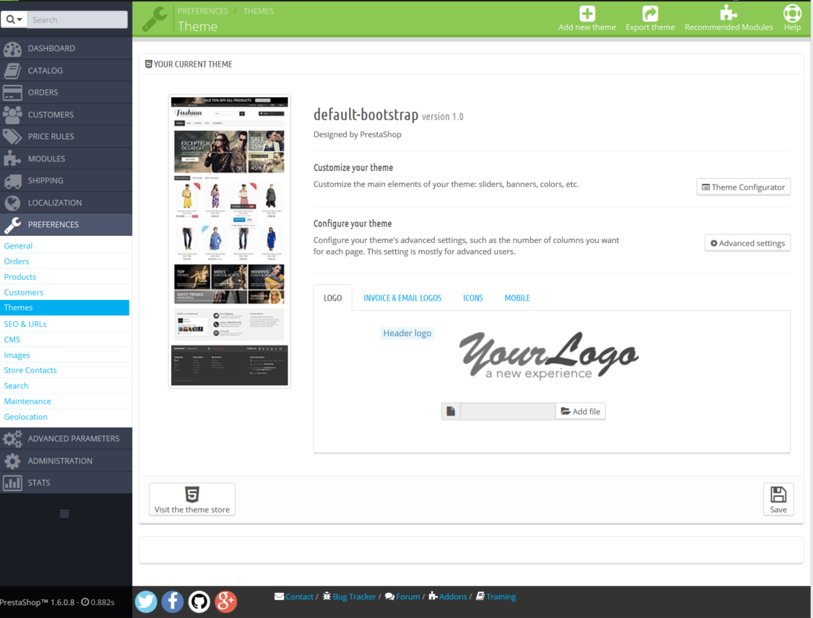This screenshot has height=618, width=813.
Task: Click the Modules puzzle piece icon
Action: click(x=12, y=159)
